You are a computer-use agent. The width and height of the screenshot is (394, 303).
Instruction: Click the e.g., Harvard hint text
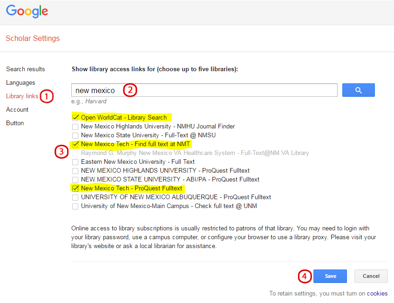click(88, 101)
